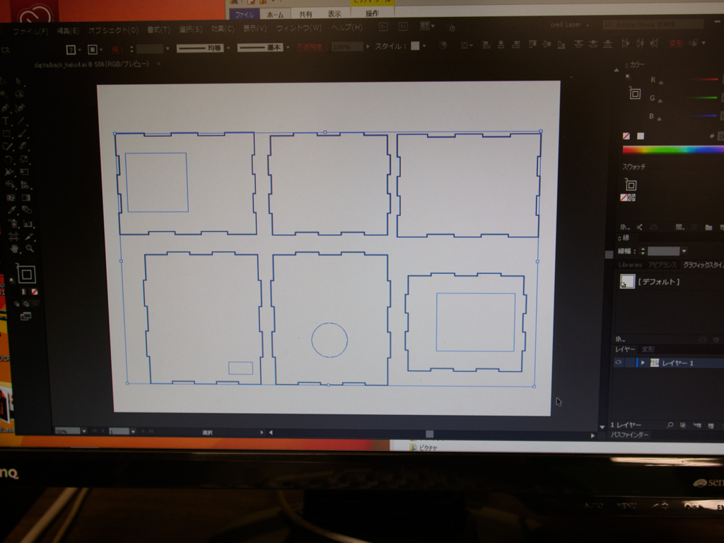Open Adobe Bridge via Br icon
724x543 pixels.
point(383,27)
